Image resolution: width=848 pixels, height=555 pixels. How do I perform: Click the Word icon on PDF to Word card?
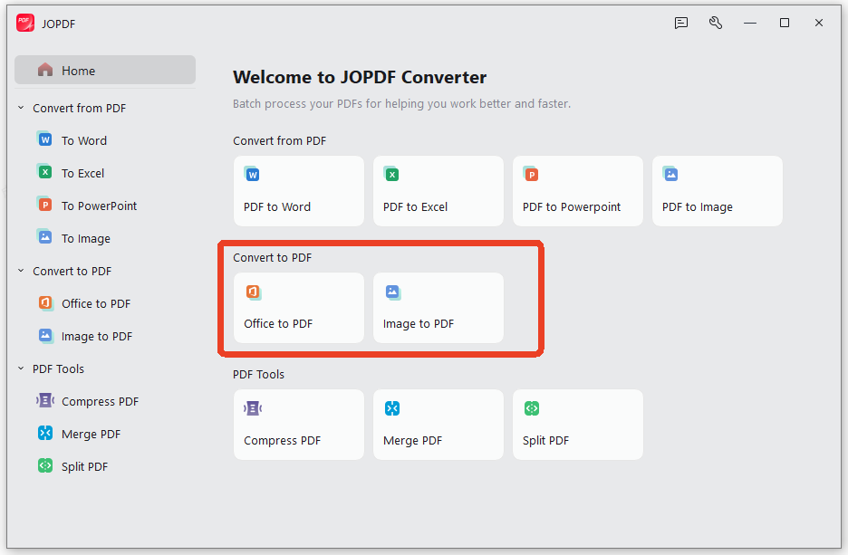pyautogui.click(x=252, y=174)
